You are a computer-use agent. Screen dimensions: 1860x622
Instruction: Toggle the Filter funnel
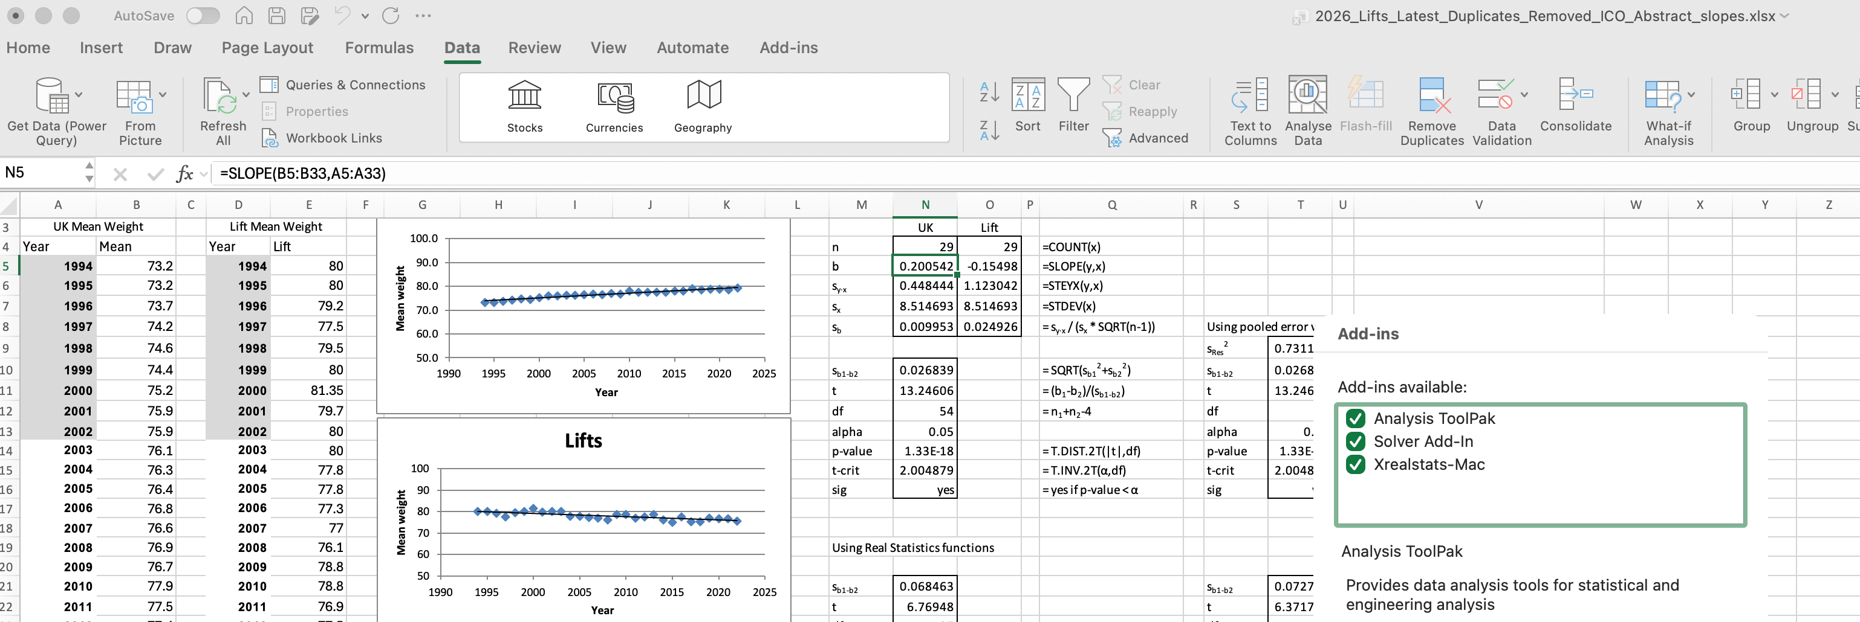(x=1074, y=105)
